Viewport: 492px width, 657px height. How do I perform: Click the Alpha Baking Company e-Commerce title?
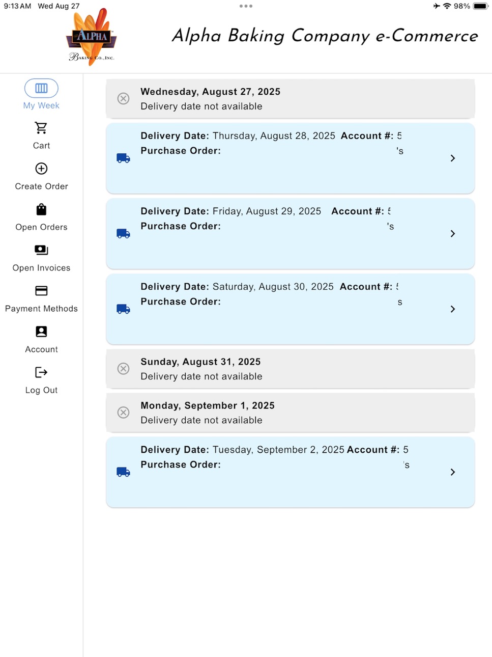(325, 36)
